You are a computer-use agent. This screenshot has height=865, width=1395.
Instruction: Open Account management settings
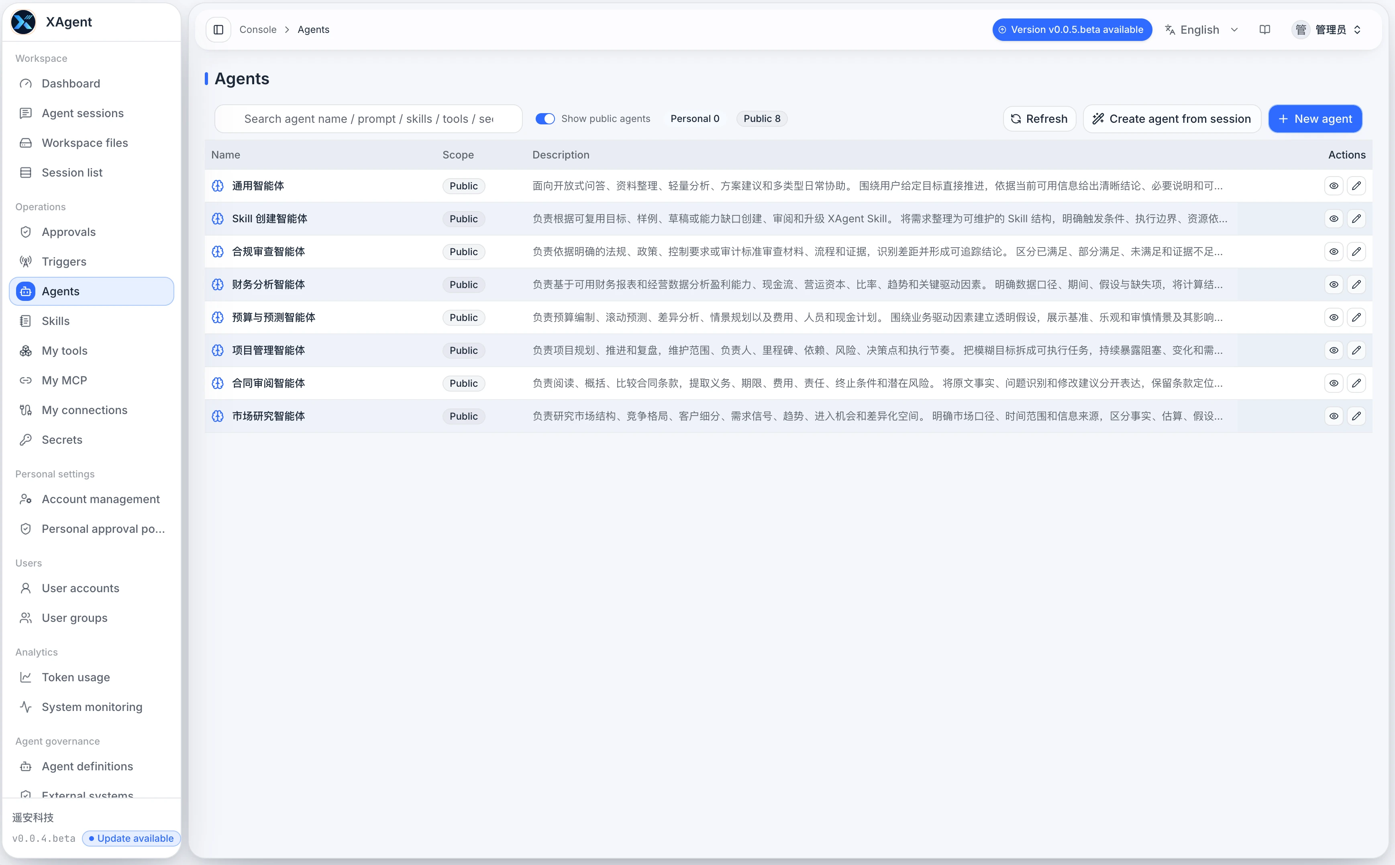pos(92,499)
